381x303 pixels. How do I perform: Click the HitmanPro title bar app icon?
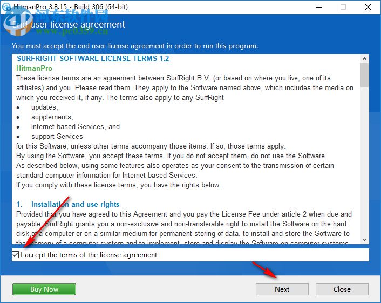click(6, 7)
